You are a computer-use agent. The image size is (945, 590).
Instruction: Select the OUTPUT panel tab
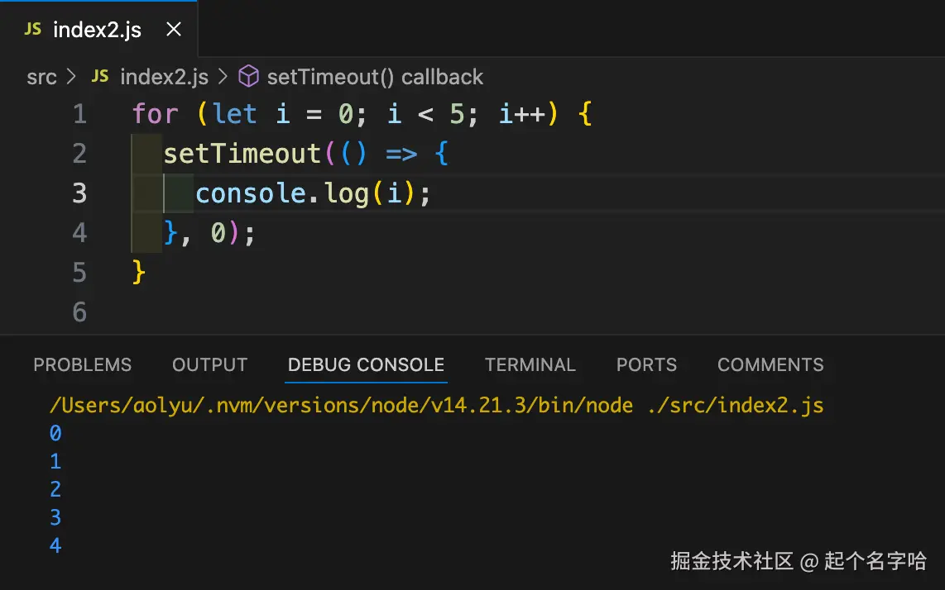(209, 364)
